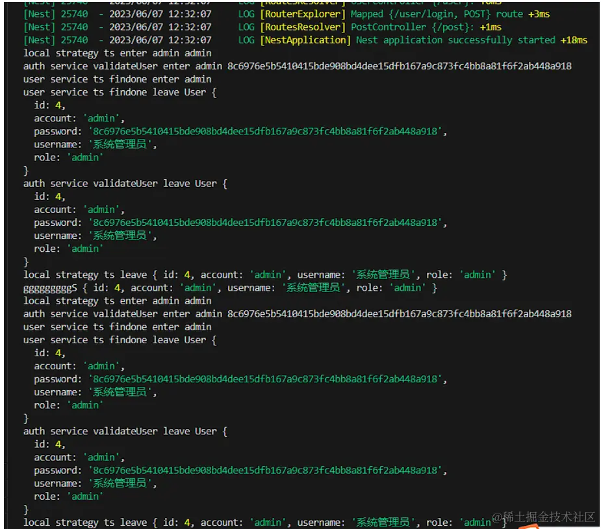Screen dimensions: 601x529
Task: Click the '[RouterExplorer]' log context tag
Action: [302, 14]
